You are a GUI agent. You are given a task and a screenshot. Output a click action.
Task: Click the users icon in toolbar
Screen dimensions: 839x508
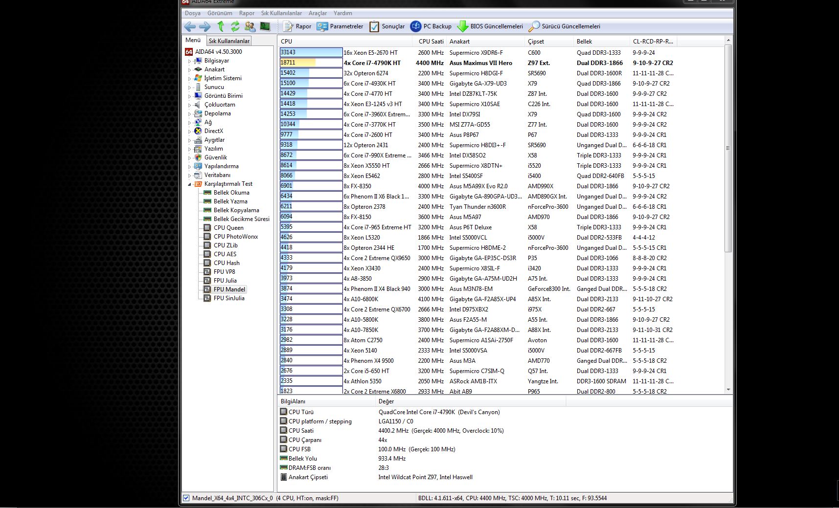point(250,26)
